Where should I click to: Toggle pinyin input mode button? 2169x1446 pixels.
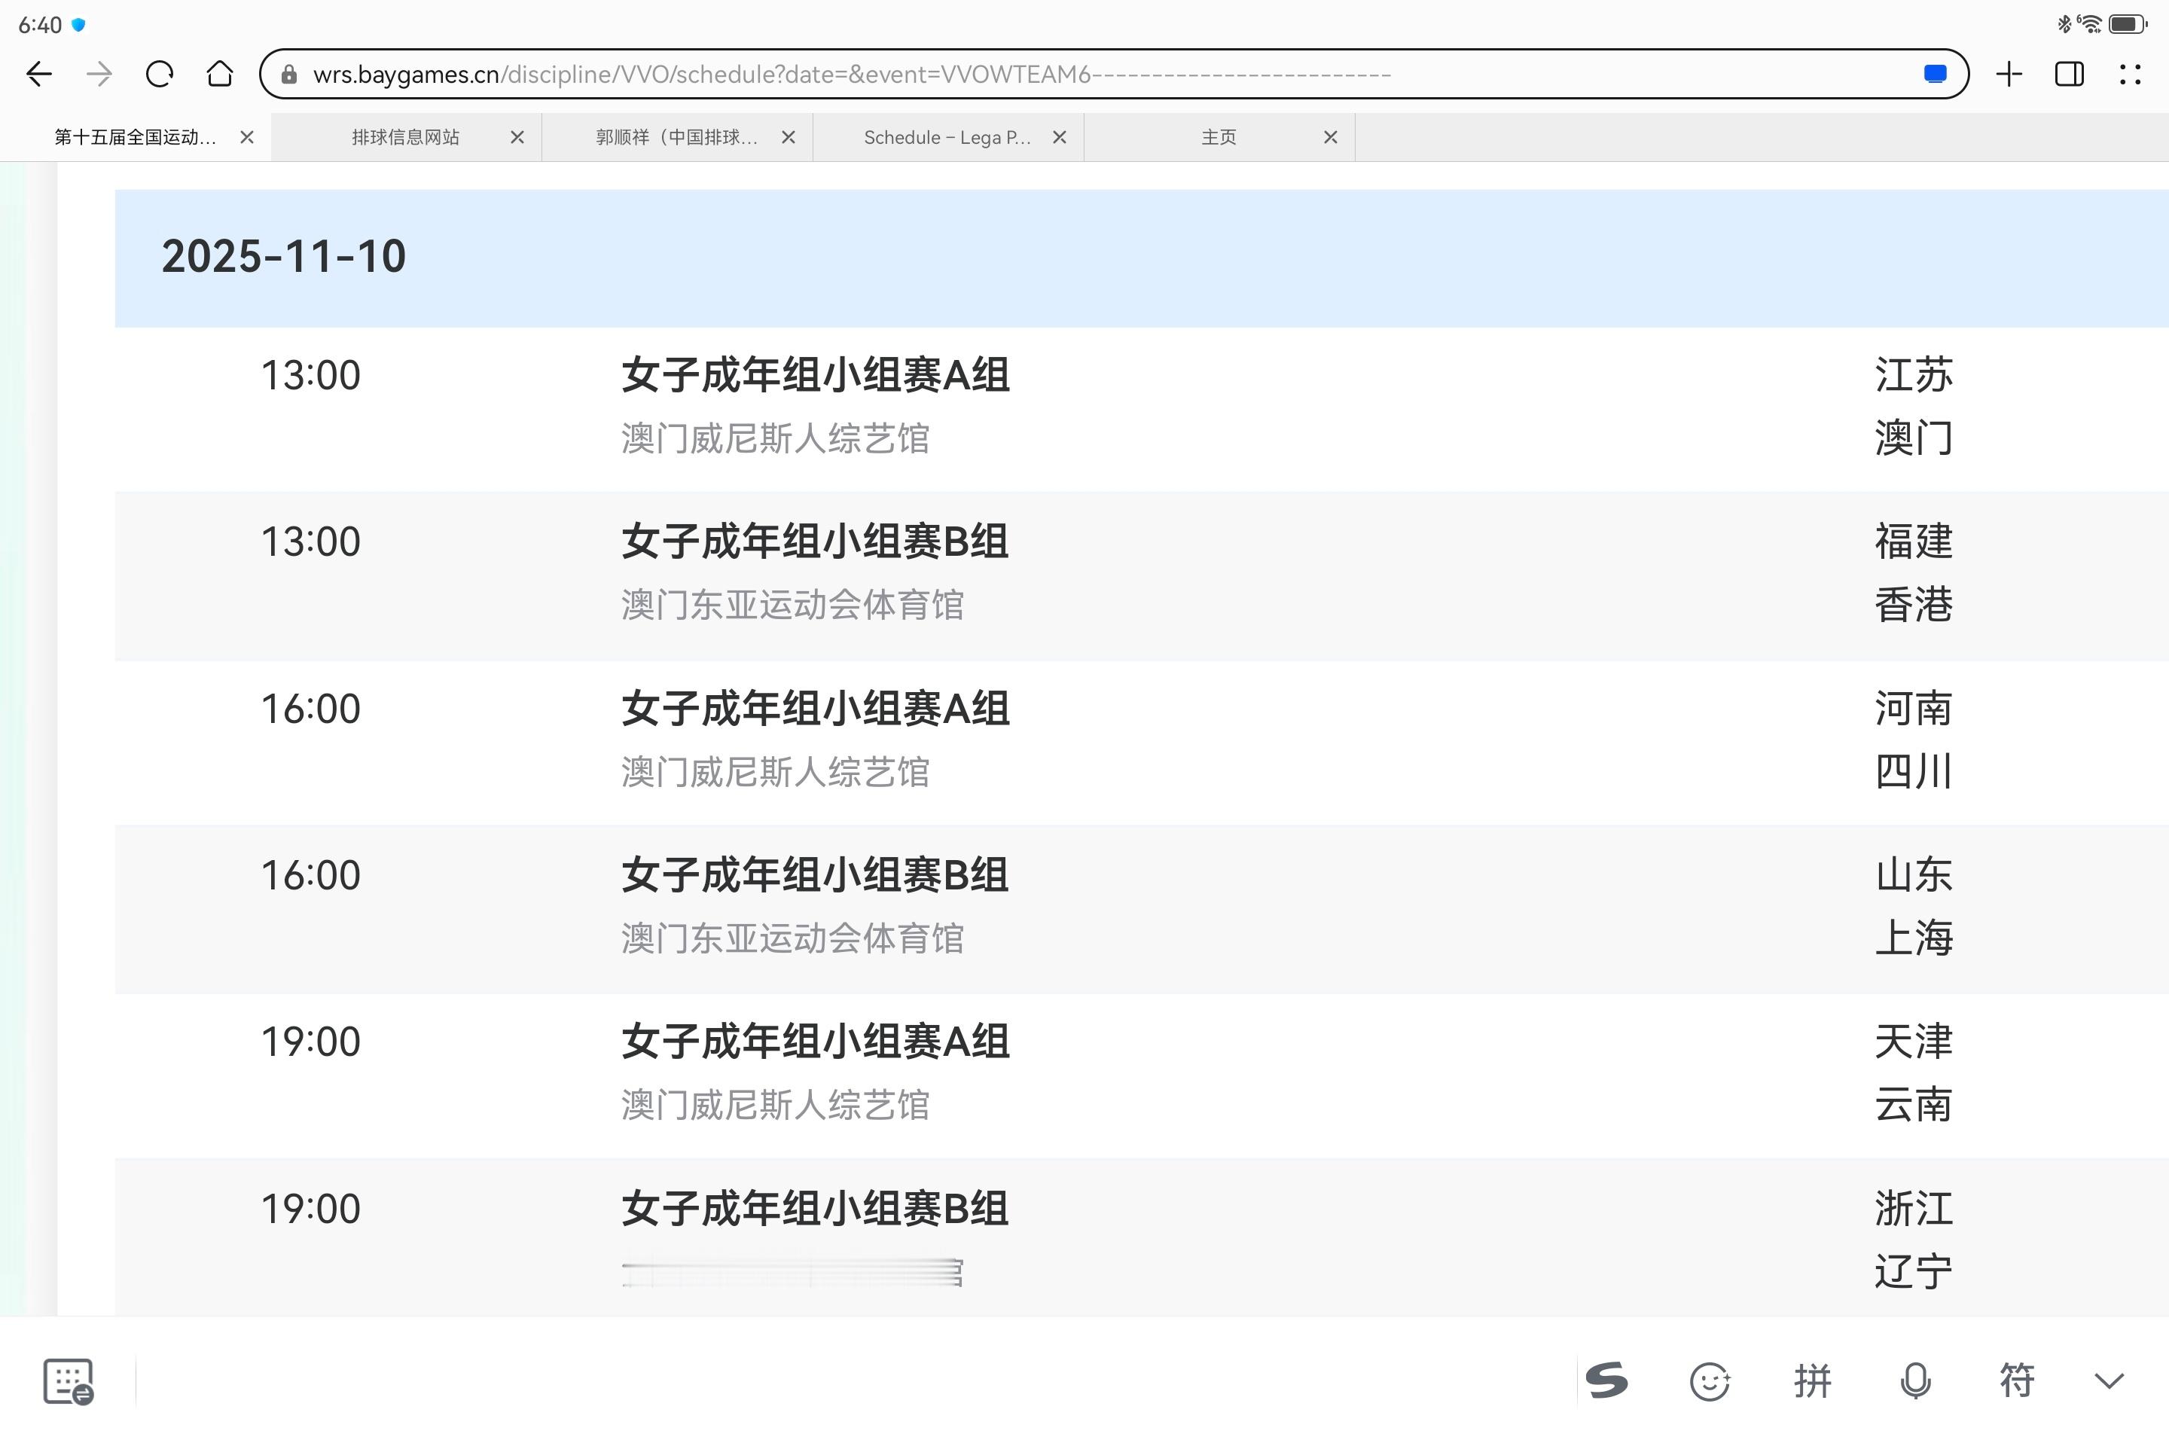(x=1812, y=1380)
